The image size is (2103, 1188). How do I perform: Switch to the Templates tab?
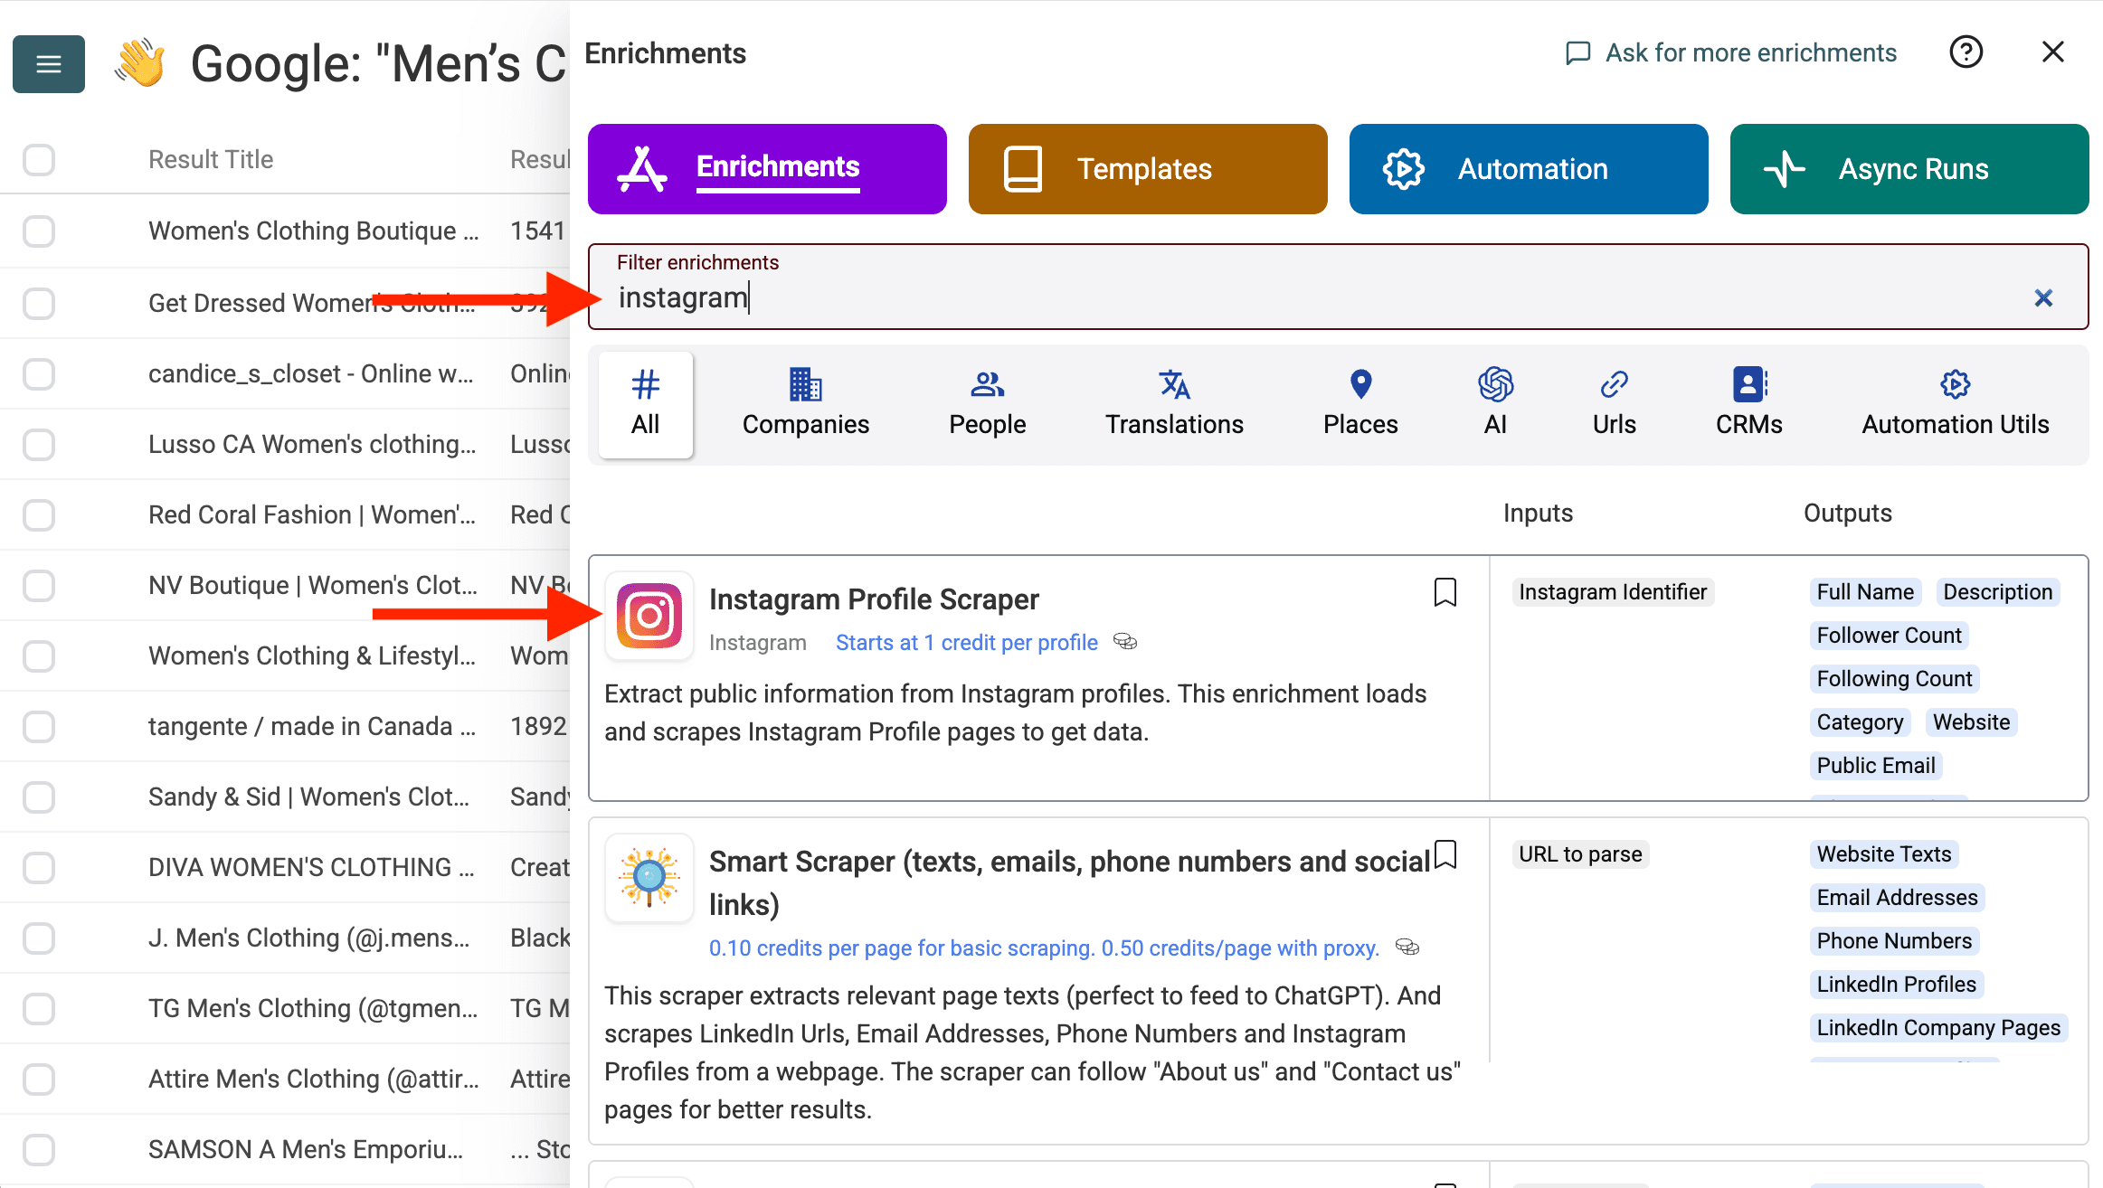1146,168
